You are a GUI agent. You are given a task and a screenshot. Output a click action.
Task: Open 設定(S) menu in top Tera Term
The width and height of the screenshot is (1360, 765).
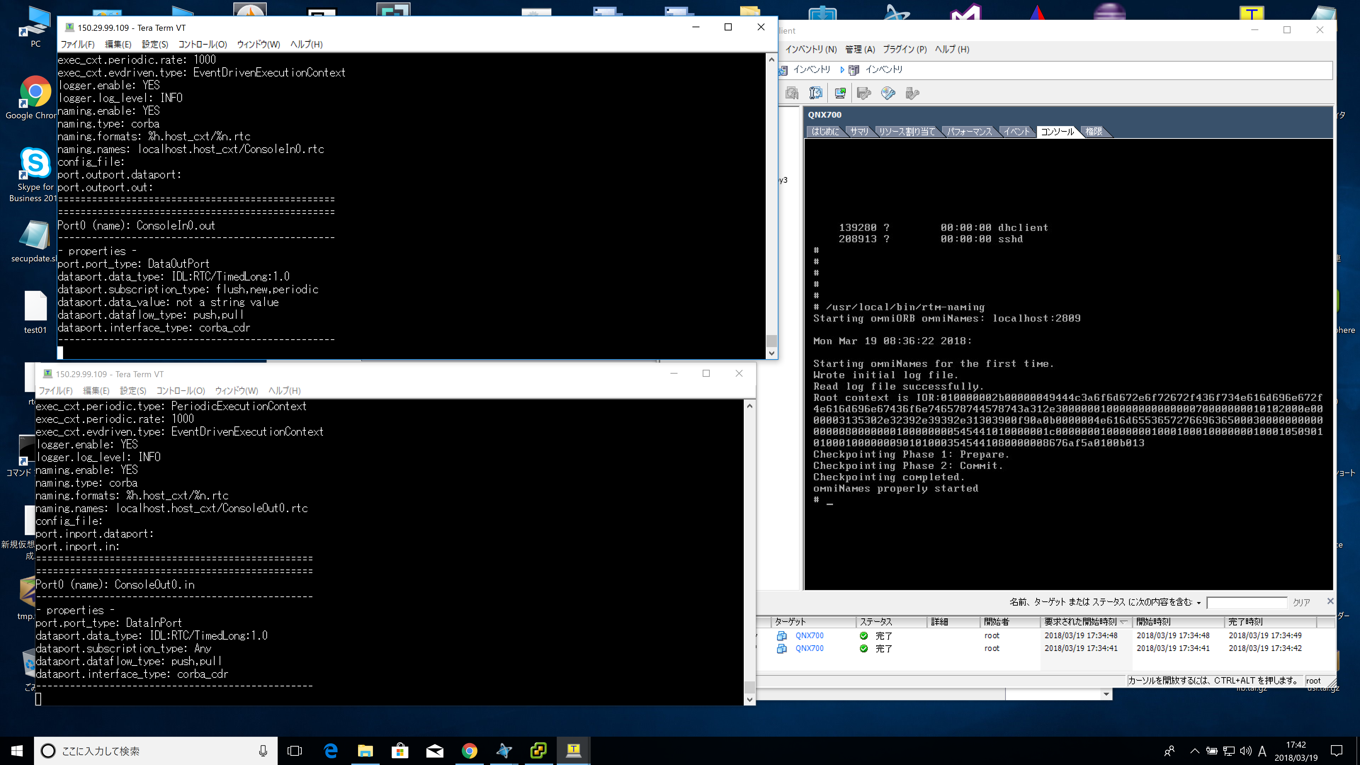tap(155, 44)
